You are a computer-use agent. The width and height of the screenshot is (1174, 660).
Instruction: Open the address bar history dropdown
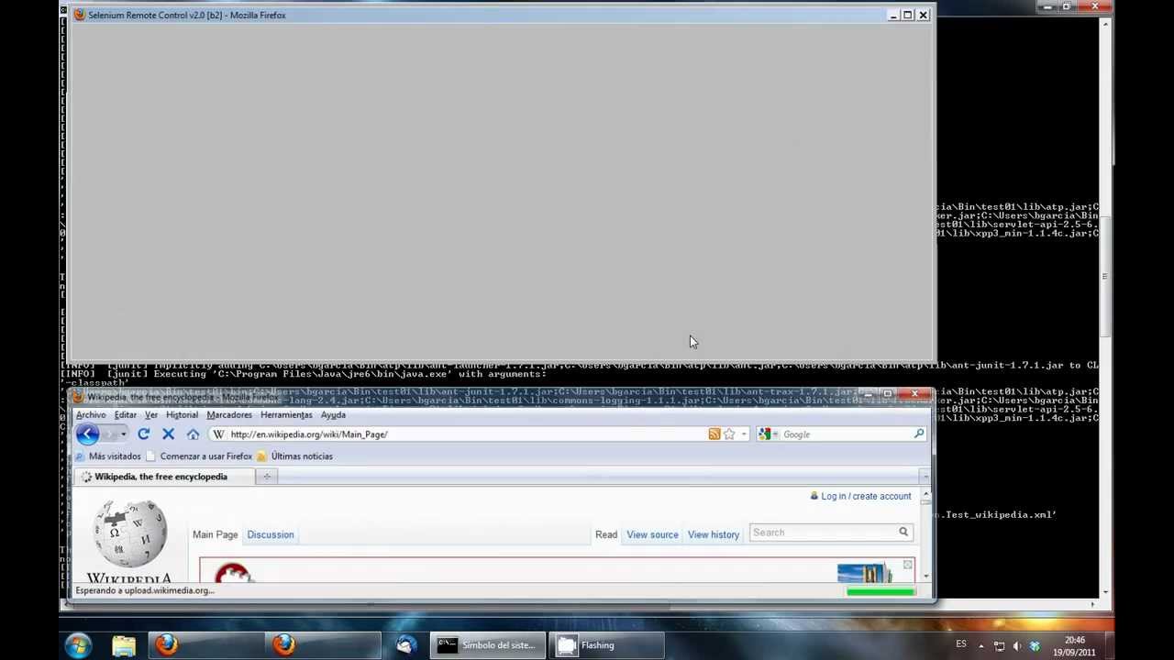click(x=744, y=434)
